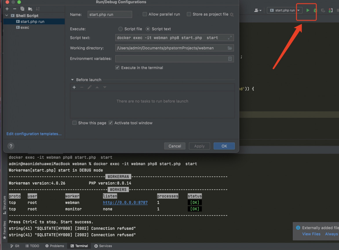This screenshot has width=339, height=250.
Task: Collapse the Shell Script tree node
Action: [7, 16]
